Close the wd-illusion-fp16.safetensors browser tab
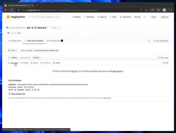The height and width of the screenshot is (133, 176). [32, 5]
